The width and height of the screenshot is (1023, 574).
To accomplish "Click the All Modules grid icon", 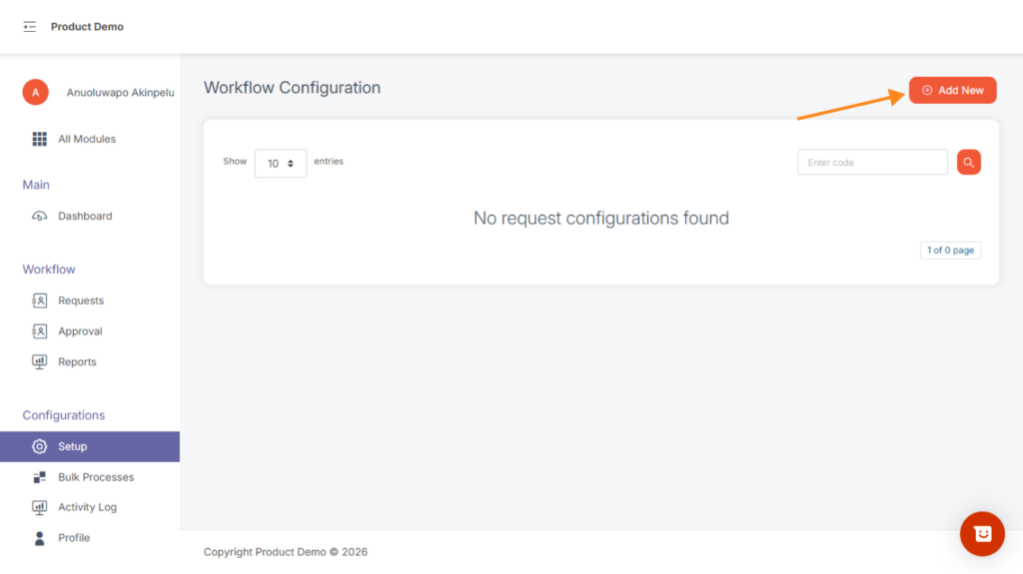I will (40, 139).
